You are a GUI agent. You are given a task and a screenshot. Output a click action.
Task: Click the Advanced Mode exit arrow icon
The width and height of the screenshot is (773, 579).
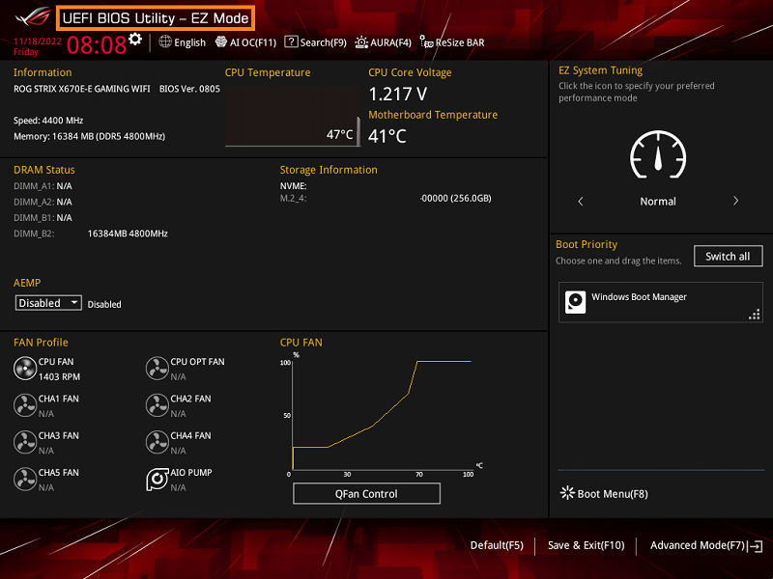(x=756, y=546)
